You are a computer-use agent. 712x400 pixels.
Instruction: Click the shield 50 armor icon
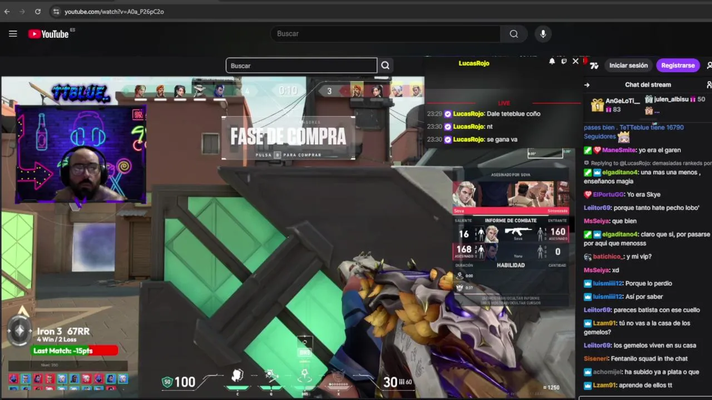coord(167,382)
